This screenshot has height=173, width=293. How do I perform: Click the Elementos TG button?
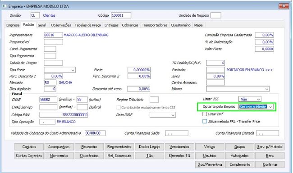(179, 155)
